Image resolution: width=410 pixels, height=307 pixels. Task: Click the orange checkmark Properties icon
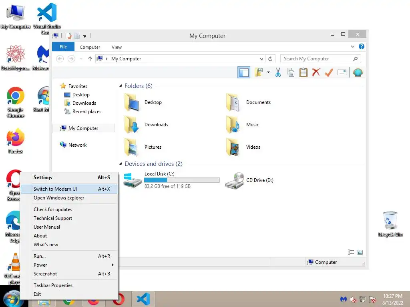329,72
